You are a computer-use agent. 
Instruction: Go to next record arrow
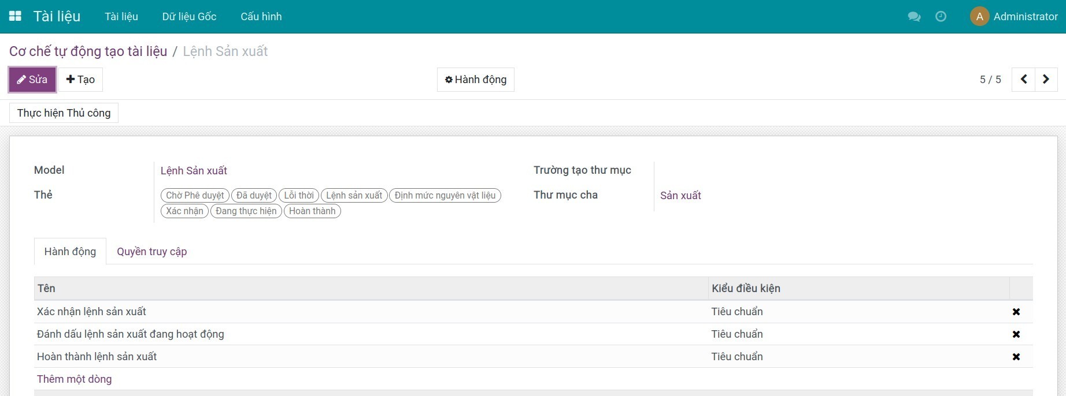click(x=1046, y=80)
